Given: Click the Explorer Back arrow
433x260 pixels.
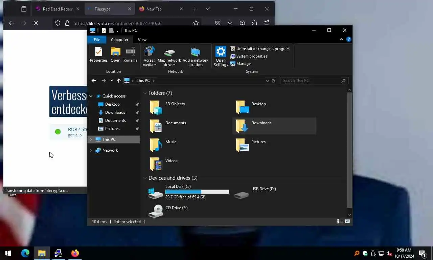Looking at the screenshot, I should coord(94,81).
